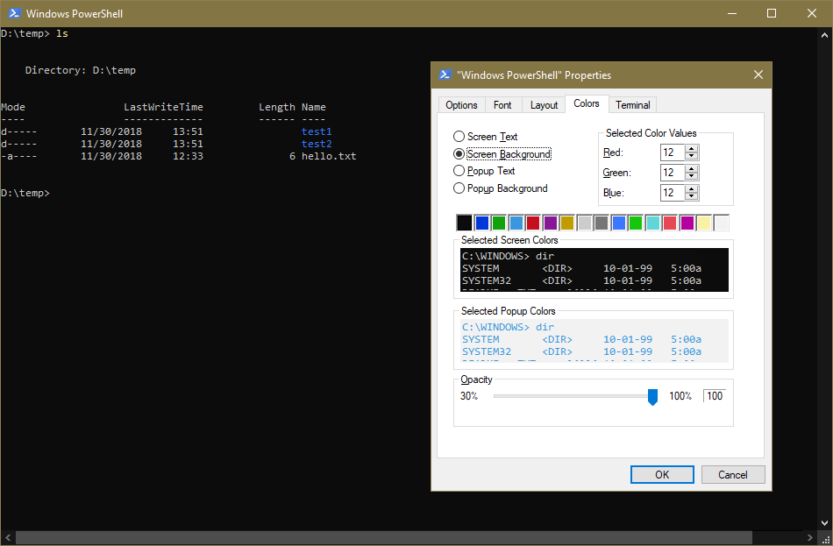The image size is (833, 546).
Task: Switch to the Terminal tab
Action: point(633,105)
